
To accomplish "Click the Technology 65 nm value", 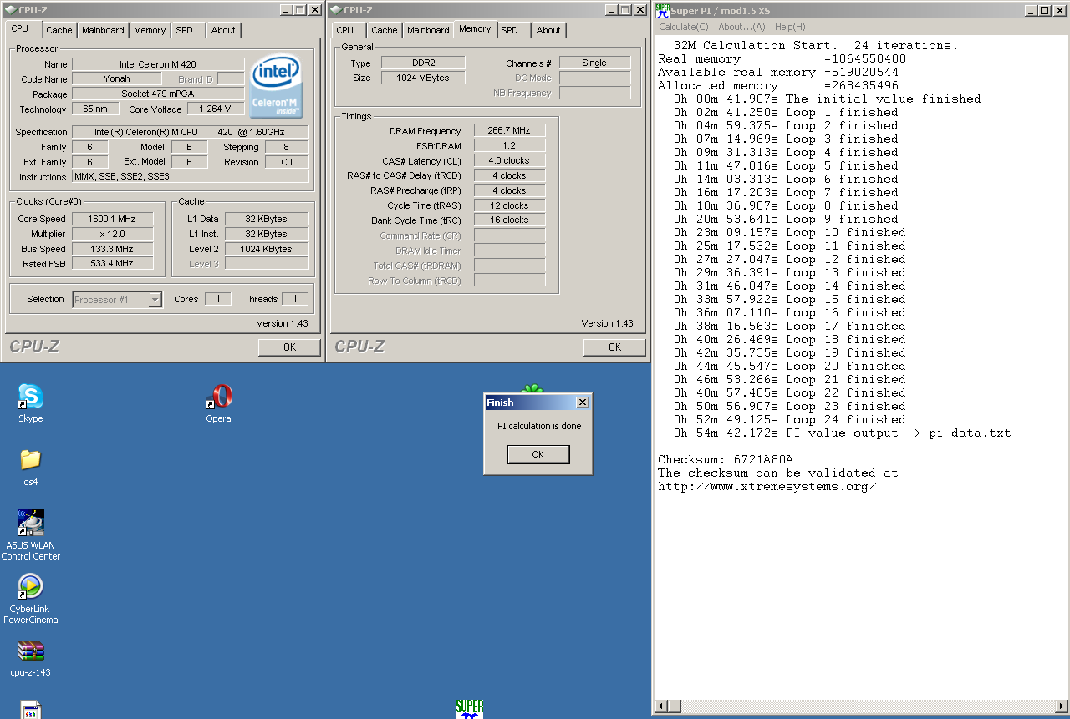I will pos(95,109).
